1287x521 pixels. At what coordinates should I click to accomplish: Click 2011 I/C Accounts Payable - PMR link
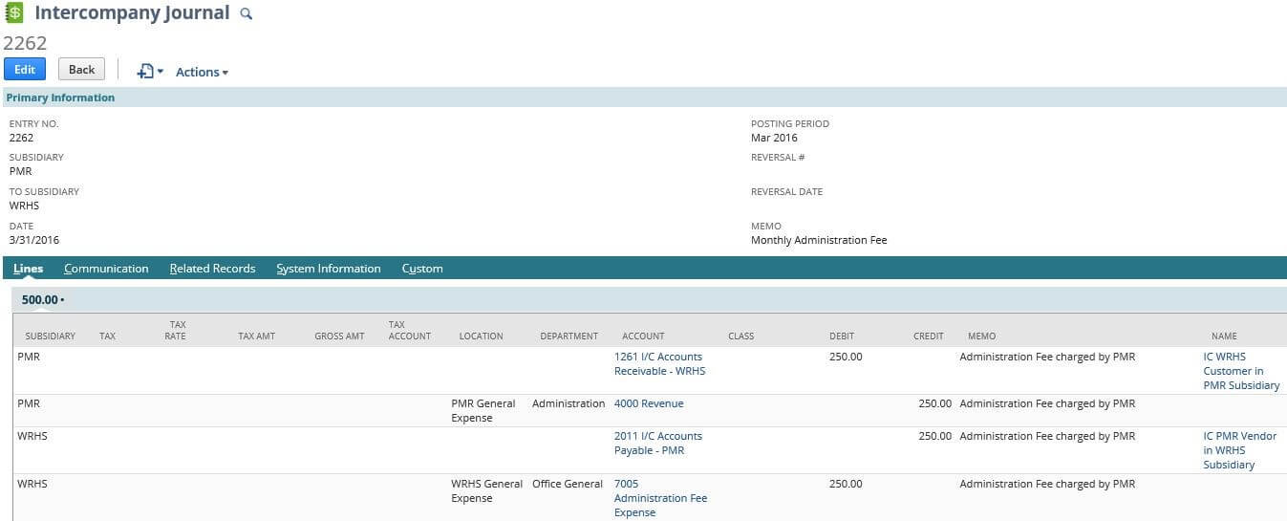pos(657,443)
